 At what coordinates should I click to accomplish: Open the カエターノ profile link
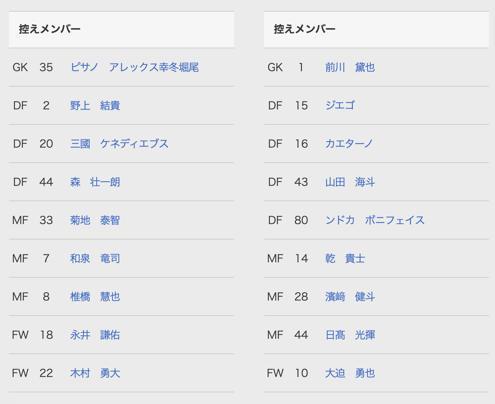[x=349, y=144]
